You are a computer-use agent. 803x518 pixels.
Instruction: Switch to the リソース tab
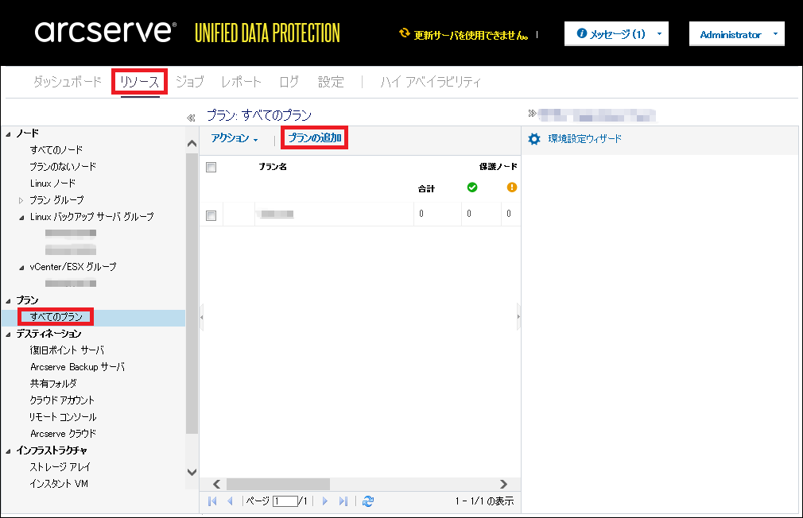[139, 82]
